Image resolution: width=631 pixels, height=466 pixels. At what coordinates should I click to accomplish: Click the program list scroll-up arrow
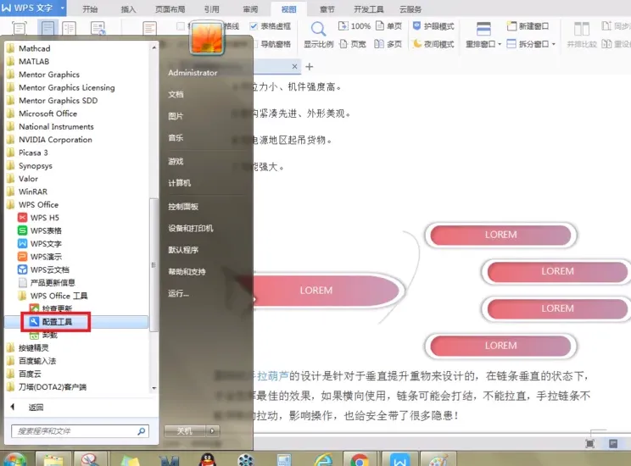tap(154, 47)
